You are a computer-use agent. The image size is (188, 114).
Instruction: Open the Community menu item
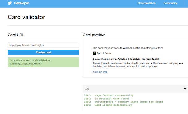(170, 3)
